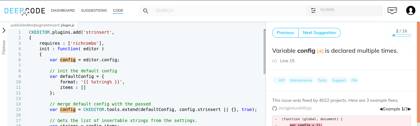Click the Next Suggestion button
The width and height of the screenshot is (420, 126).
[319, 33]
